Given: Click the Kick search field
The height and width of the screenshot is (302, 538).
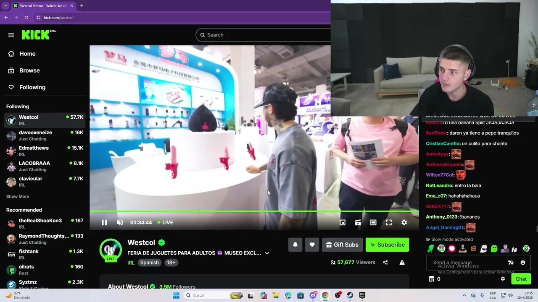Looking at the screenshot, I should (264, 35).
